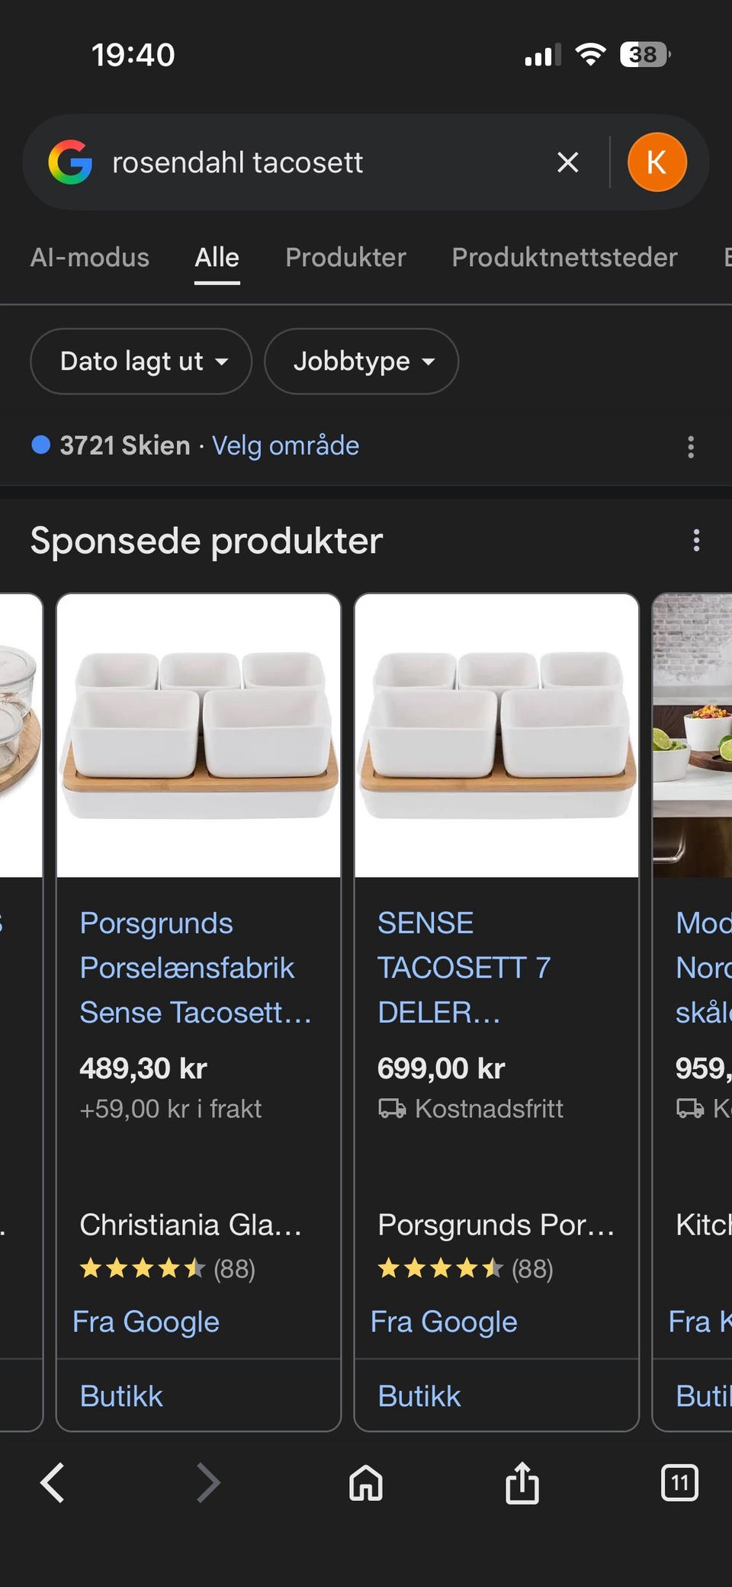
Task: Expand the Dato lagt ut filter dropdown
Action: point(141,361)
